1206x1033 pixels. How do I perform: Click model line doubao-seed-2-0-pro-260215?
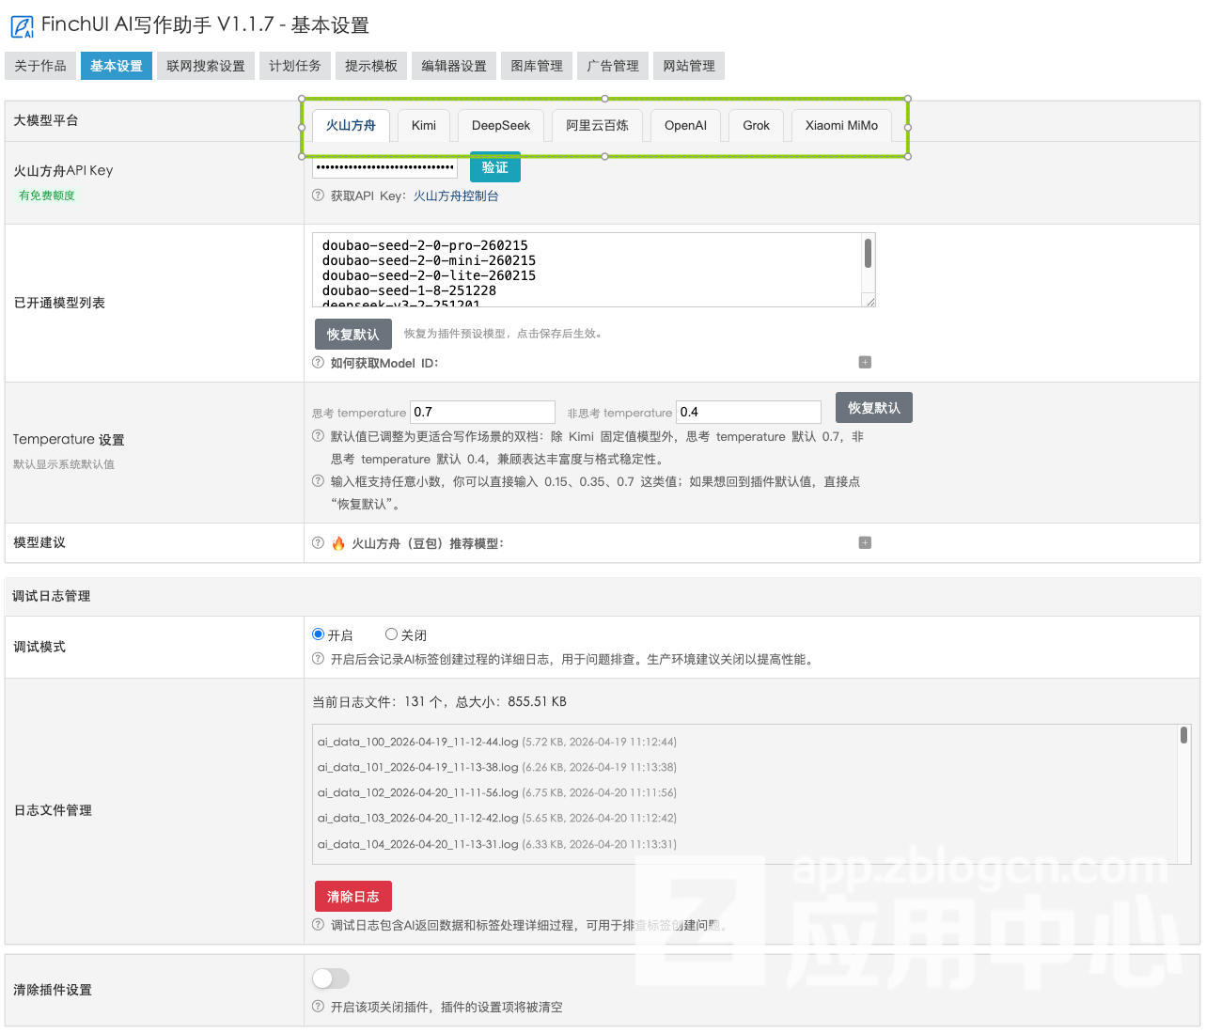tap(425, 245)
